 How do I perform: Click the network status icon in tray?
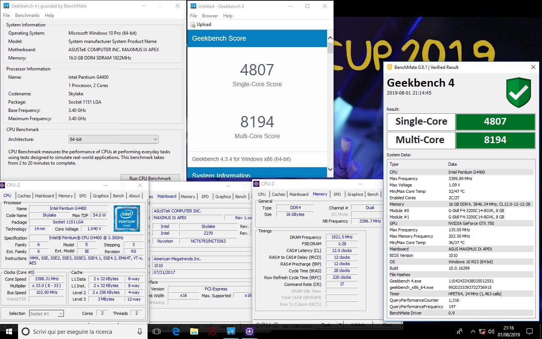[482, 332]
